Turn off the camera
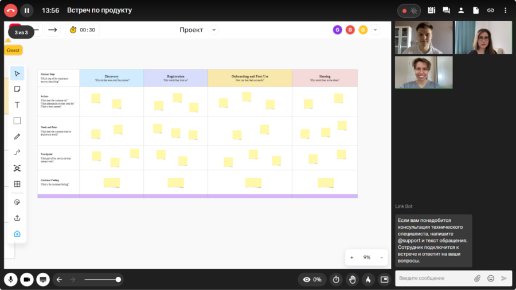This screenshot has height=290, width=516. point(26,279)
